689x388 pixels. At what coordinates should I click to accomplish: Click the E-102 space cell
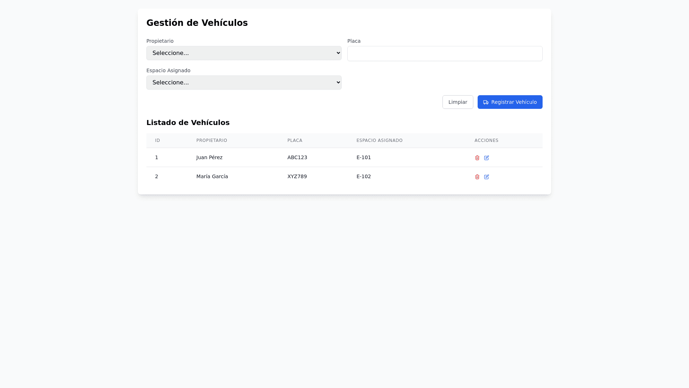click(364, 176)
